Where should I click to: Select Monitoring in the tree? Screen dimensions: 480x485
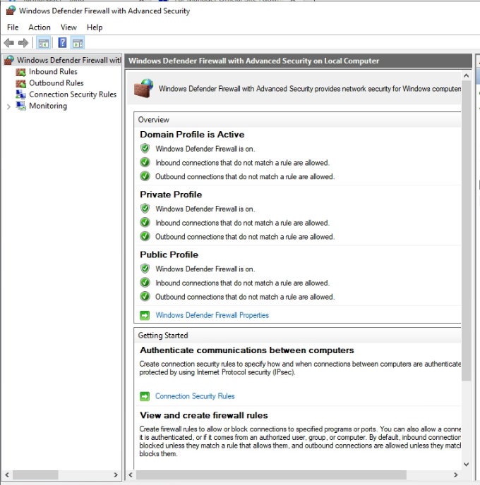[x=48, y=106]
